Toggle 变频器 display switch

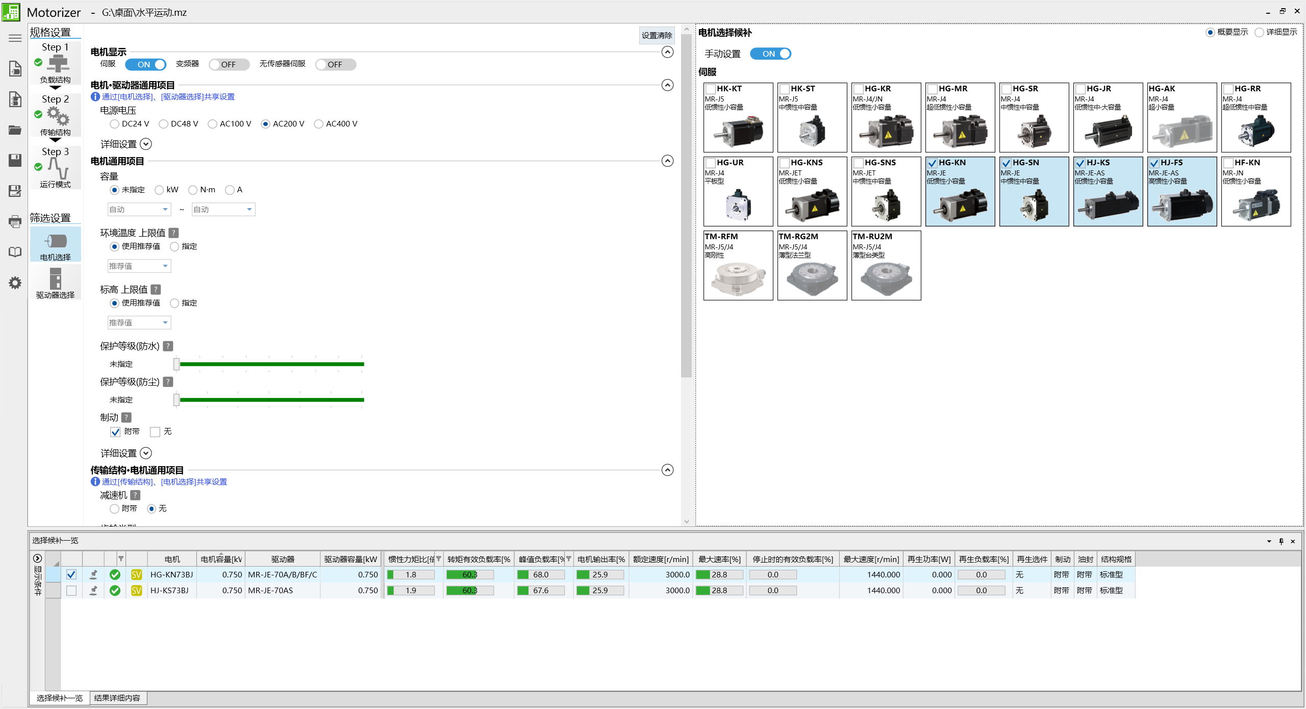[x=229, y=65]
